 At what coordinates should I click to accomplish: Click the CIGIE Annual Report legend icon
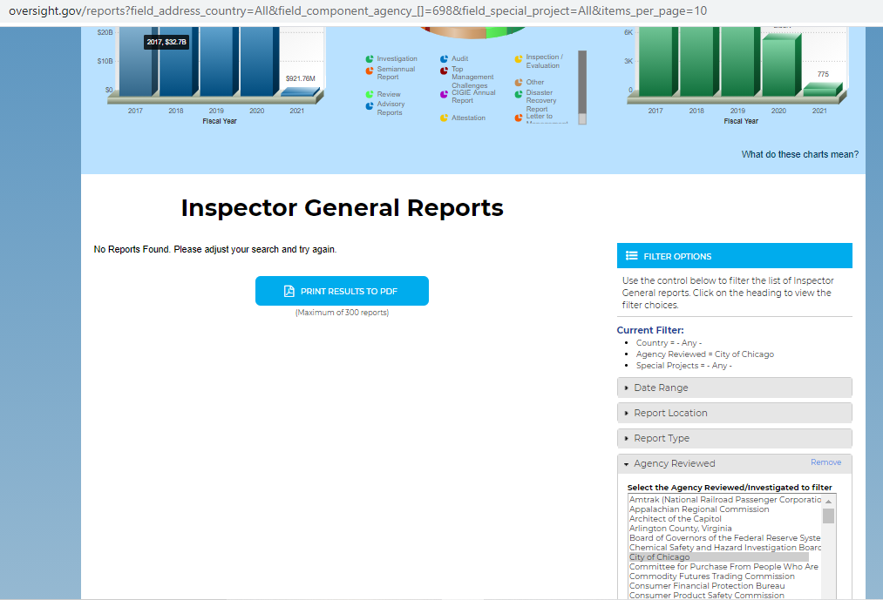click(x=444, y=94)
